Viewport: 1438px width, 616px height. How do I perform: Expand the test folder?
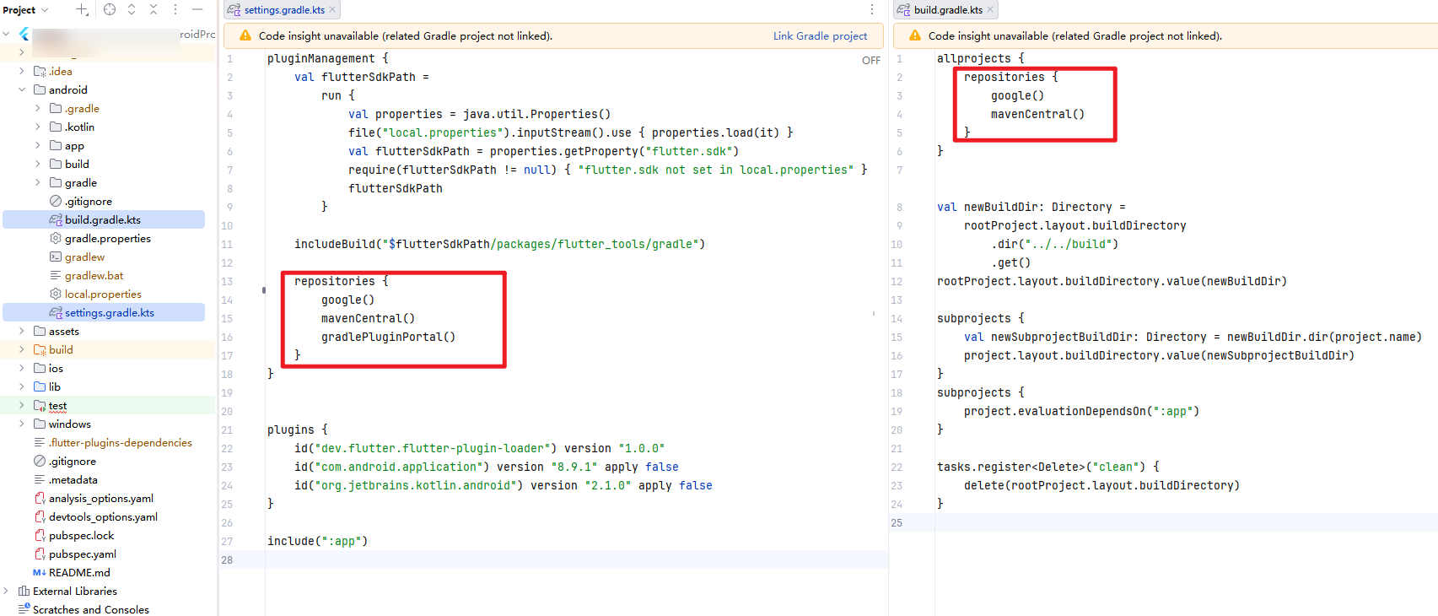pyautogui.click(x=22, y=405)
